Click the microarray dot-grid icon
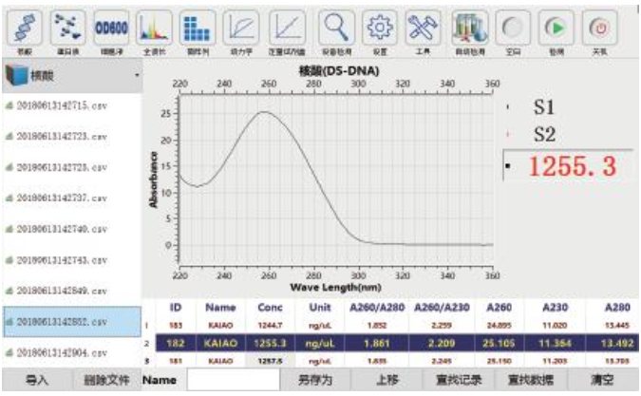Screen dimensions: 641x396 [x=197, y=28]
